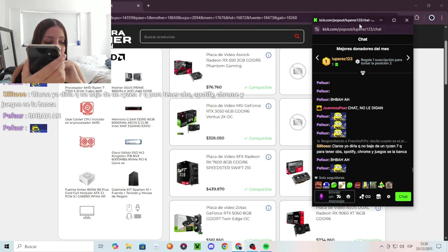This screenshot has height=252, width=448.
Task: Click Silitooo username in popout chat
Action: 323,146
